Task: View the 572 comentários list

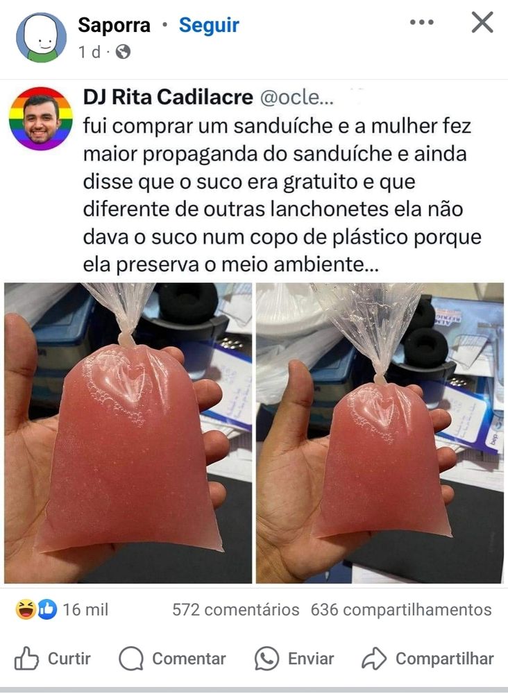Action: (x=236, y=609)
